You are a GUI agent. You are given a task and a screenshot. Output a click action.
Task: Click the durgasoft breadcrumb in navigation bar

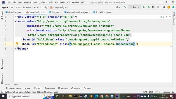(x=27, y=7)
